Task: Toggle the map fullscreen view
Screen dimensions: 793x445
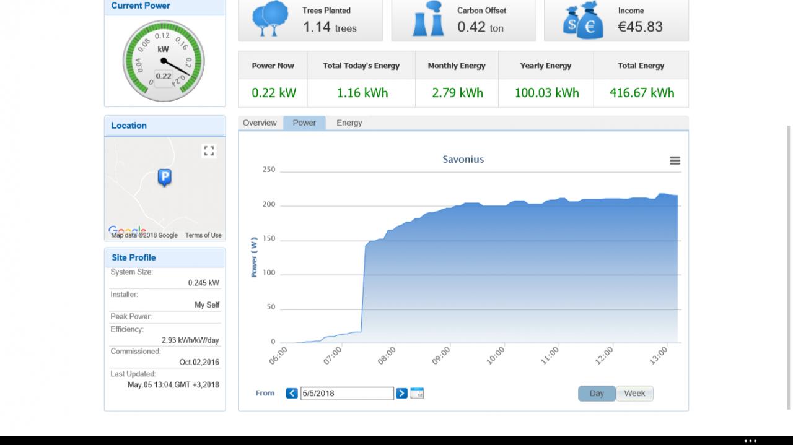Action: coord(209,151)
